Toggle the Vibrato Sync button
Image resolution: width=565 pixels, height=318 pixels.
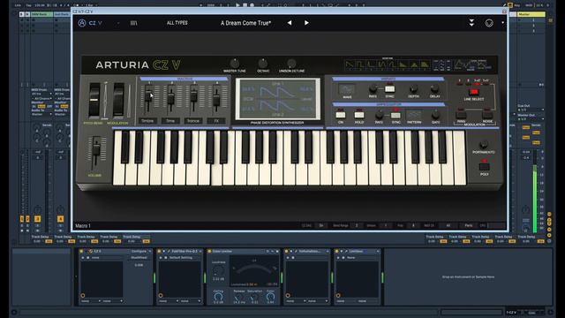pyautogui.click(x=389, y=88)
